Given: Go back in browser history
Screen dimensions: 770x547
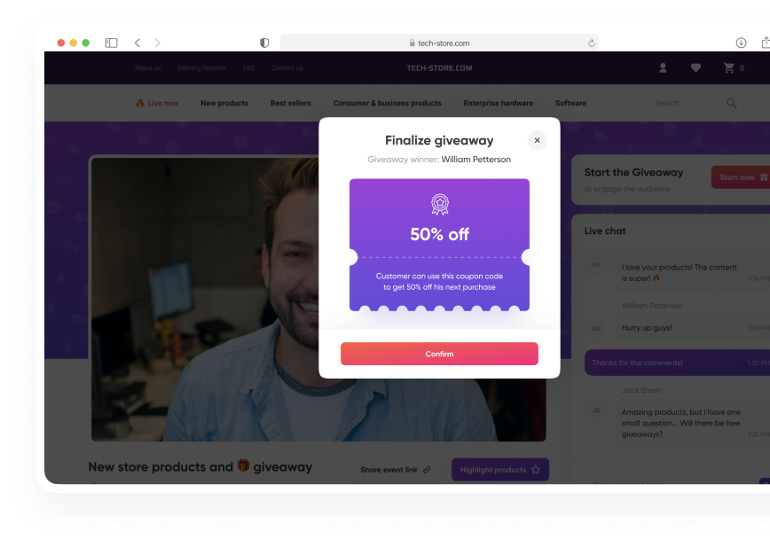Looking at the screenshot, I should (x=137, y=43).
